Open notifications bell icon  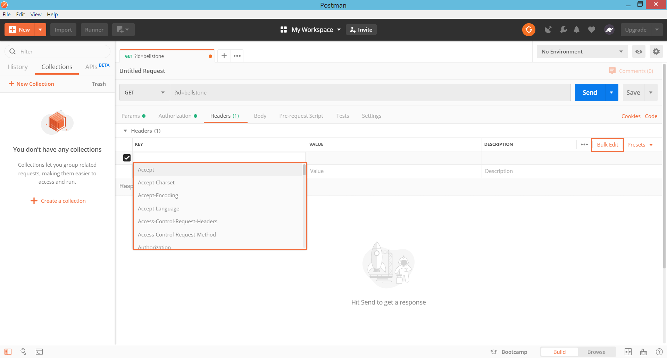coord(577,30)
